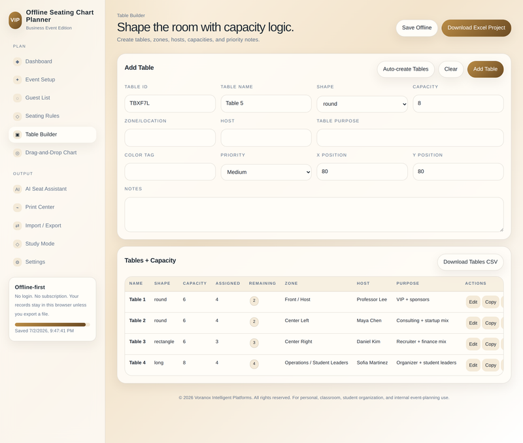Click the Host input field
Image resolution: width=523 pixels, height=443 pixels.
[266, 138]
